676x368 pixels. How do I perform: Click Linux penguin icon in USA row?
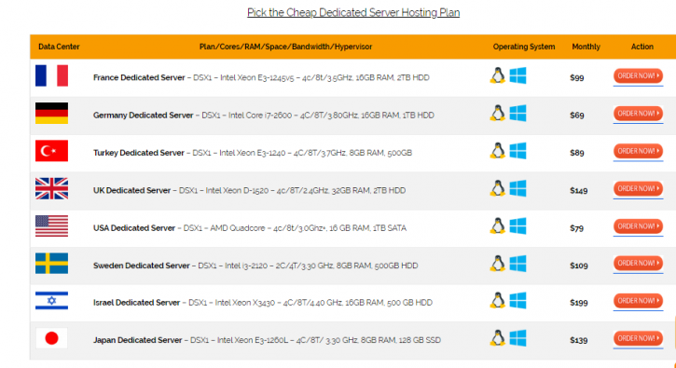pos(498,225)
